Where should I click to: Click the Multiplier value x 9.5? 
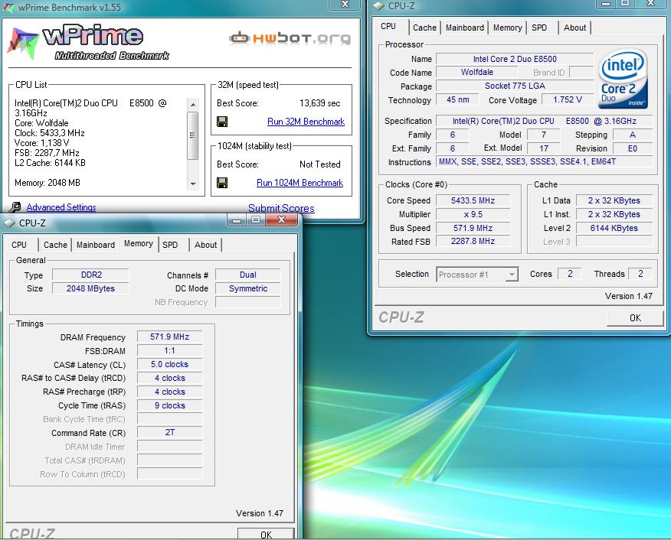473,214
